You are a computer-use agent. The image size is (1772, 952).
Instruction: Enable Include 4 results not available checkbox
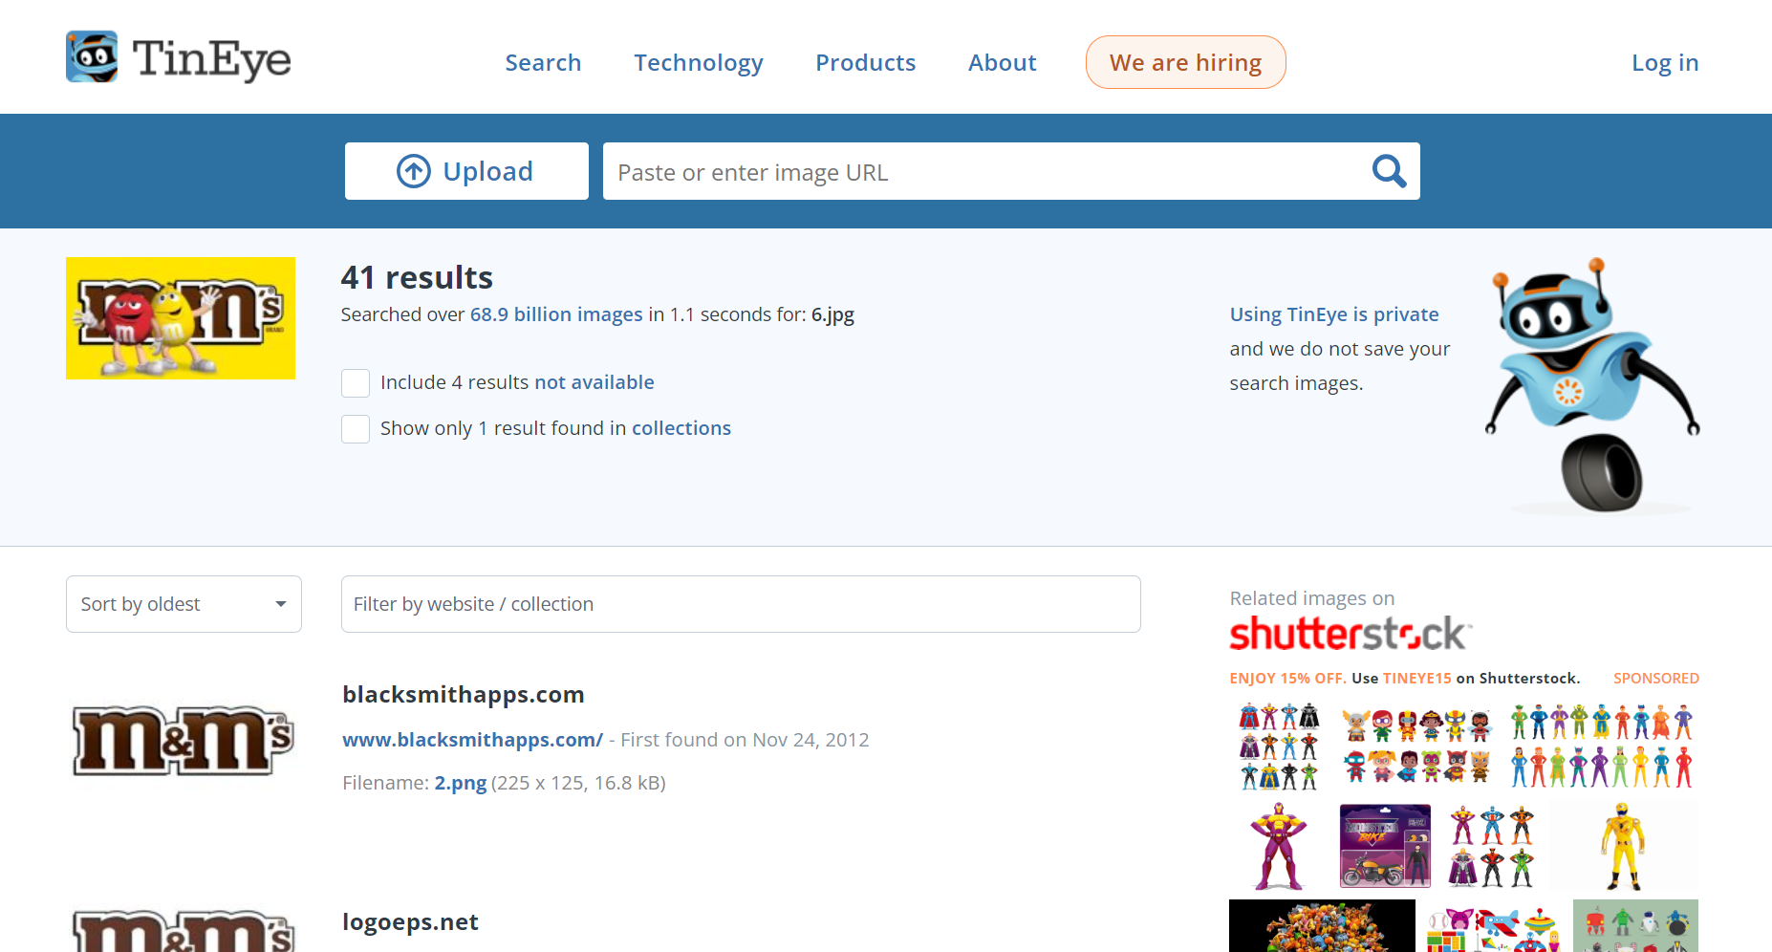point(356,383)
